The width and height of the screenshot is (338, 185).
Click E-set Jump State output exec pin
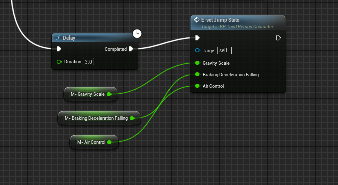[x=278, y=38]
